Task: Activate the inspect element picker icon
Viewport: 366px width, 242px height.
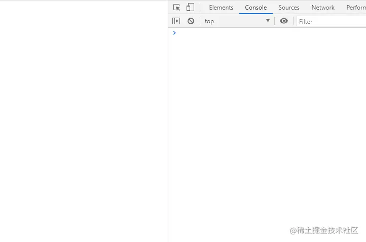Action: pos(177,8)
